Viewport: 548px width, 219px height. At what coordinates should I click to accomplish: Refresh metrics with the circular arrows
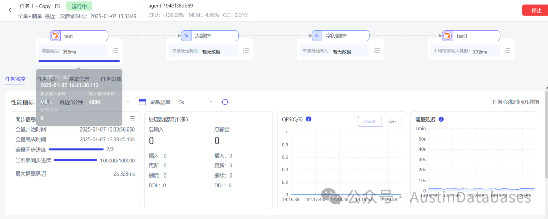pyautogui.click(x=225, y=102)
